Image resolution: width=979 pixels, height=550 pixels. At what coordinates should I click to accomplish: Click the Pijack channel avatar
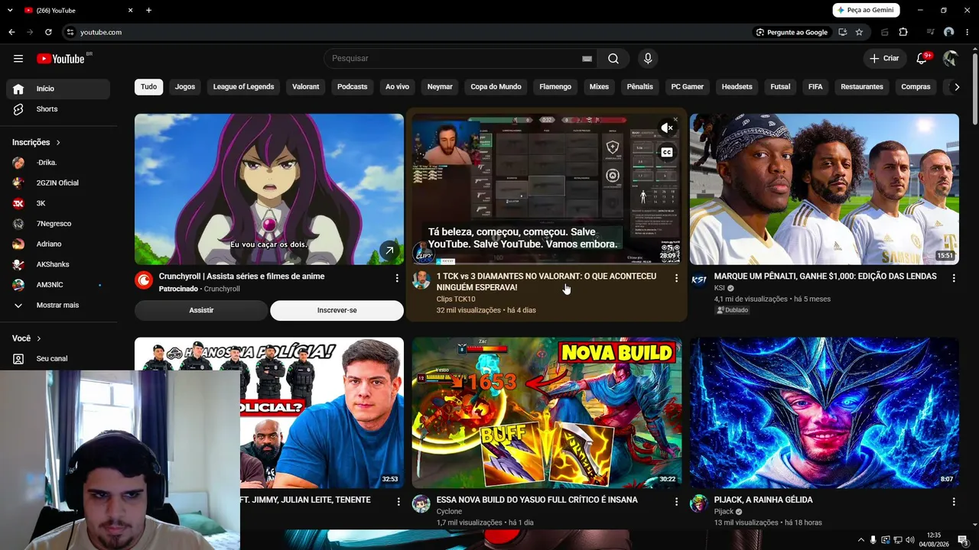[699, 503]
